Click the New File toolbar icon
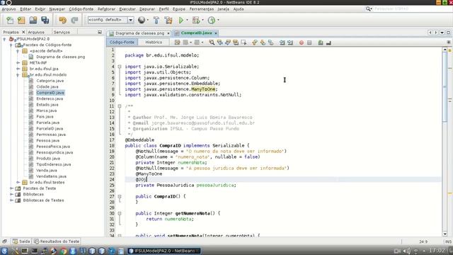Viewport: 453px width, 255px height. [10, 20]
